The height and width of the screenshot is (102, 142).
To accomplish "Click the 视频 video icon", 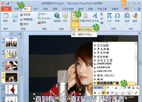I will (x=127, y=16).
